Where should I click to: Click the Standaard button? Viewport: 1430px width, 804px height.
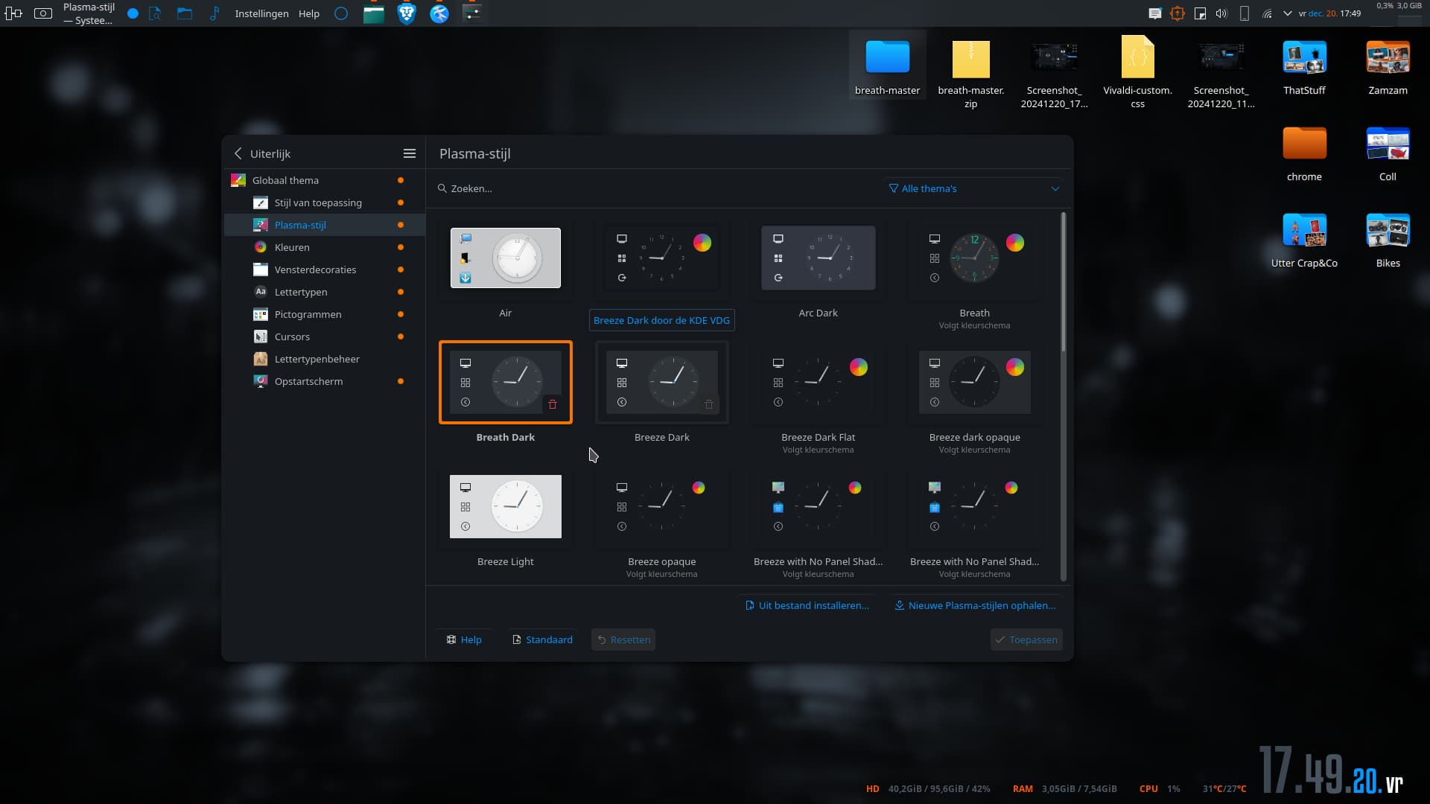(x=542, y=639)
